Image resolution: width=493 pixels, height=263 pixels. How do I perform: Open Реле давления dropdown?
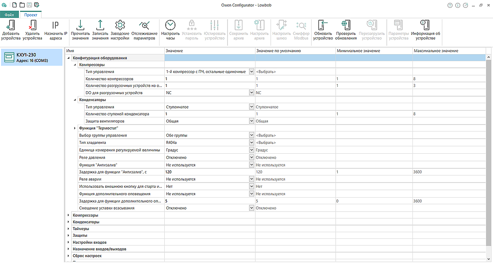tap(251, 157)
